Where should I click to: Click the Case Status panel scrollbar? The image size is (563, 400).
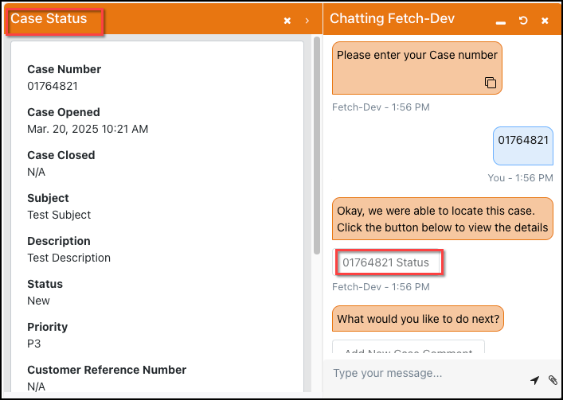[317, 146]
